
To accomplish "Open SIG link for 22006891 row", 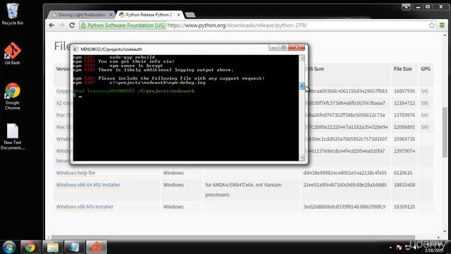I will point(424,127).
